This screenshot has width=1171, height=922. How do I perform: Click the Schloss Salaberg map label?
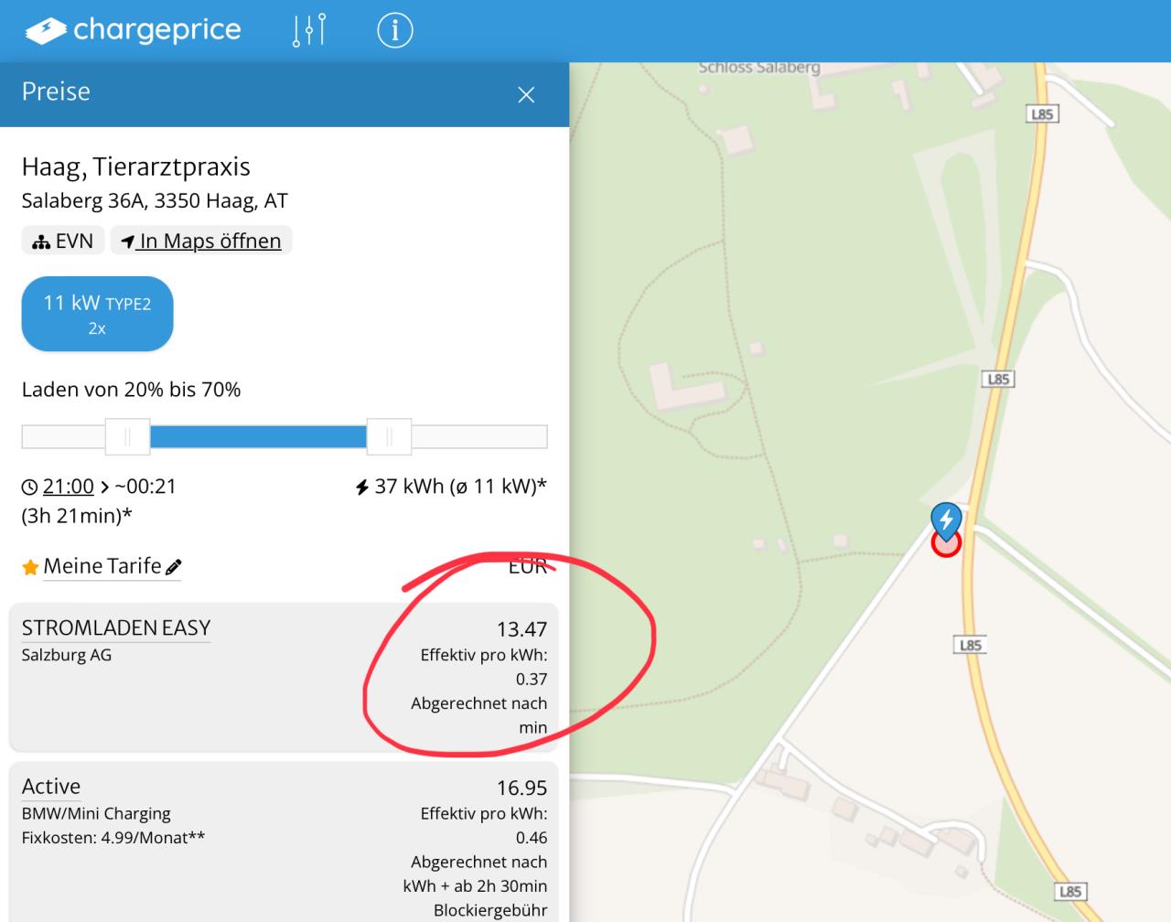(759, 68)
